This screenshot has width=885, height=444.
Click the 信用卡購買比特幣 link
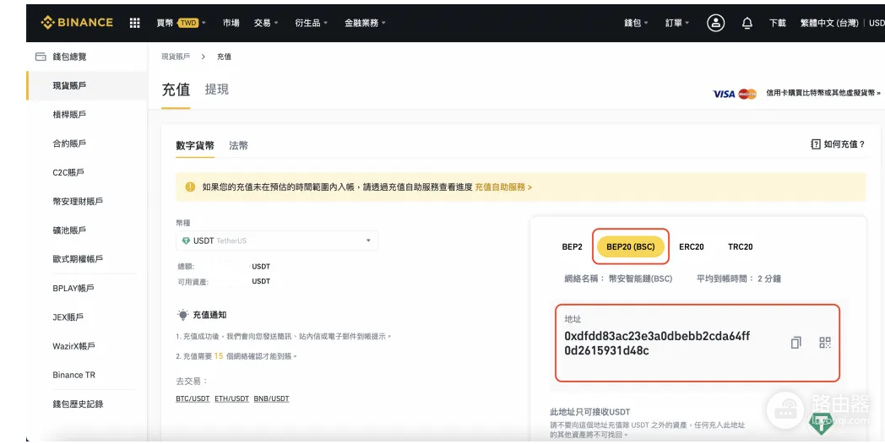(823, 93)
